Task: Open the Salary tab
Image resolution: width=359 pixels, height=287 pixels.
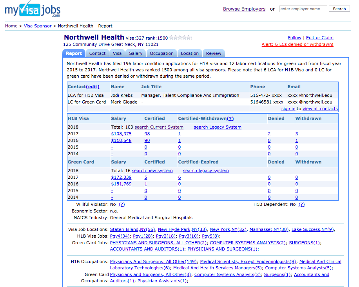Action: [x=136, y=53]
